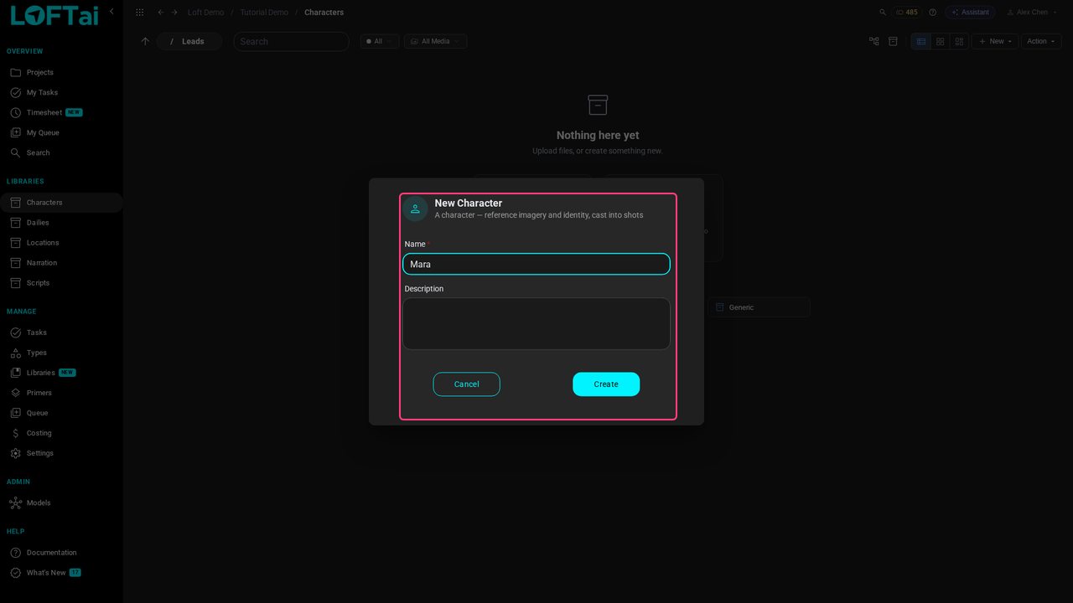Image resolution: width=1073 pixels, height=603 pixels.
Task: Click the top bar magnifier search icon
Action: (x=883, y=13)
